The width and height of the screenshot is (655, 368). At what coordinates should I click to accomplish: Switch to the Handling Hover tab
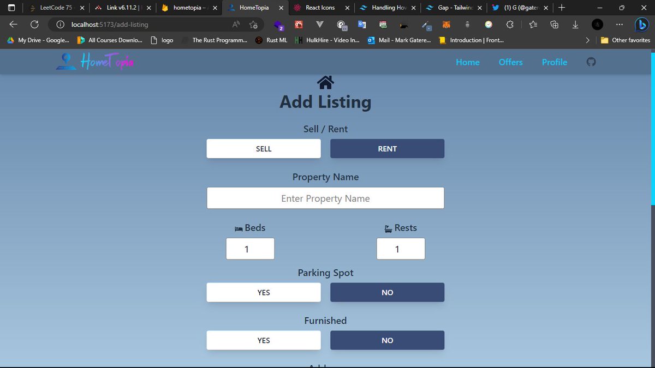pos(388,8)
